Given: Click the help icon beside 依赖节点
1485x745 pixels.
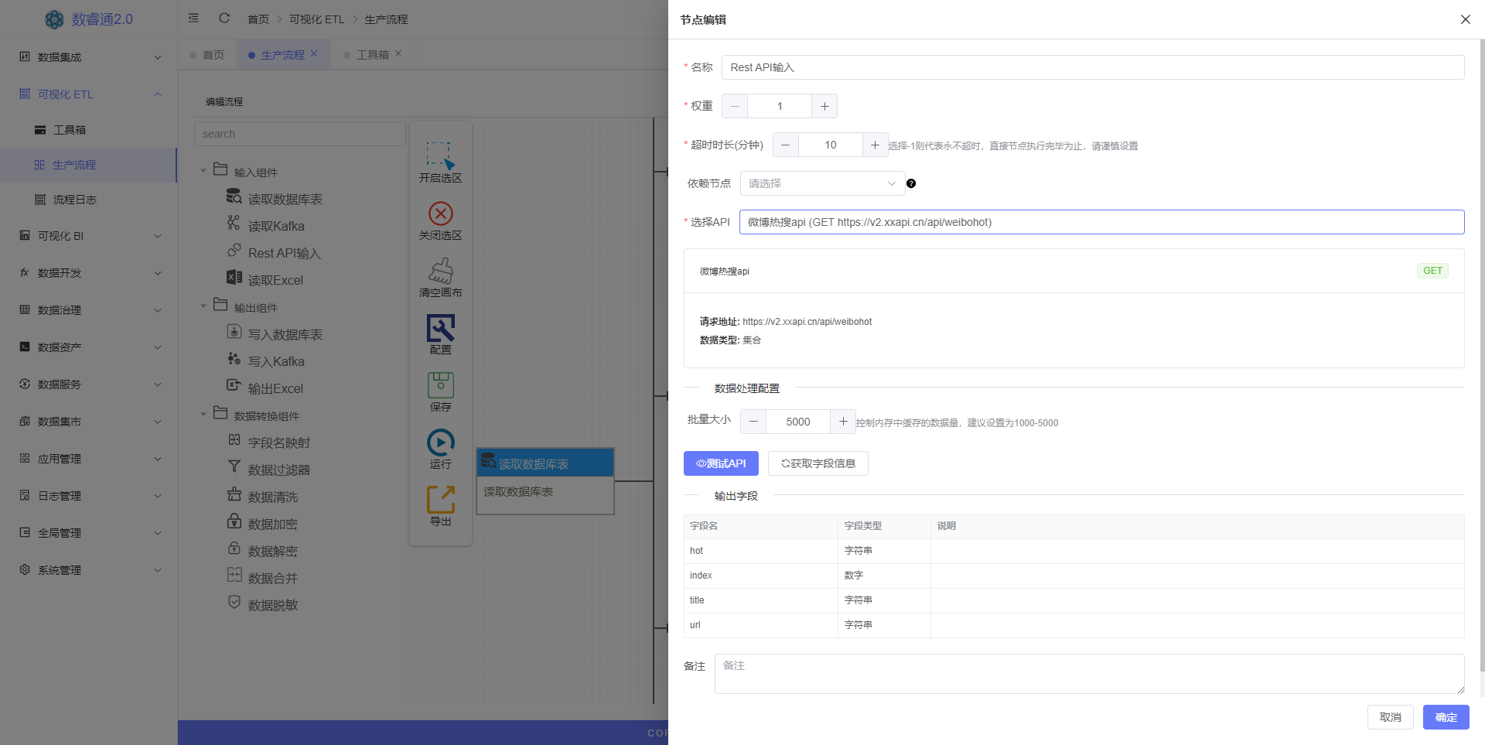Looking at the screenshot, I should pos(911,183).
